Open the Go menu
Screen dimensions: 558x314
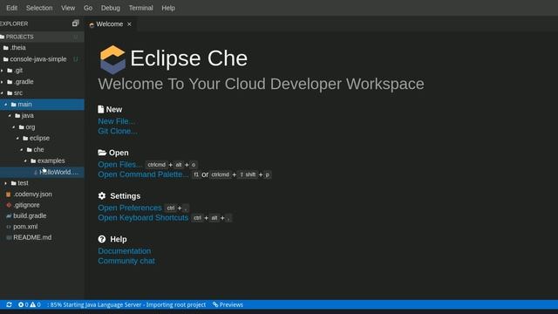[x=88, y=8]
